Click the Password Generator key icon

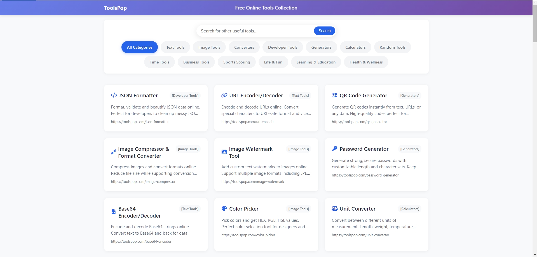[334, 149]
